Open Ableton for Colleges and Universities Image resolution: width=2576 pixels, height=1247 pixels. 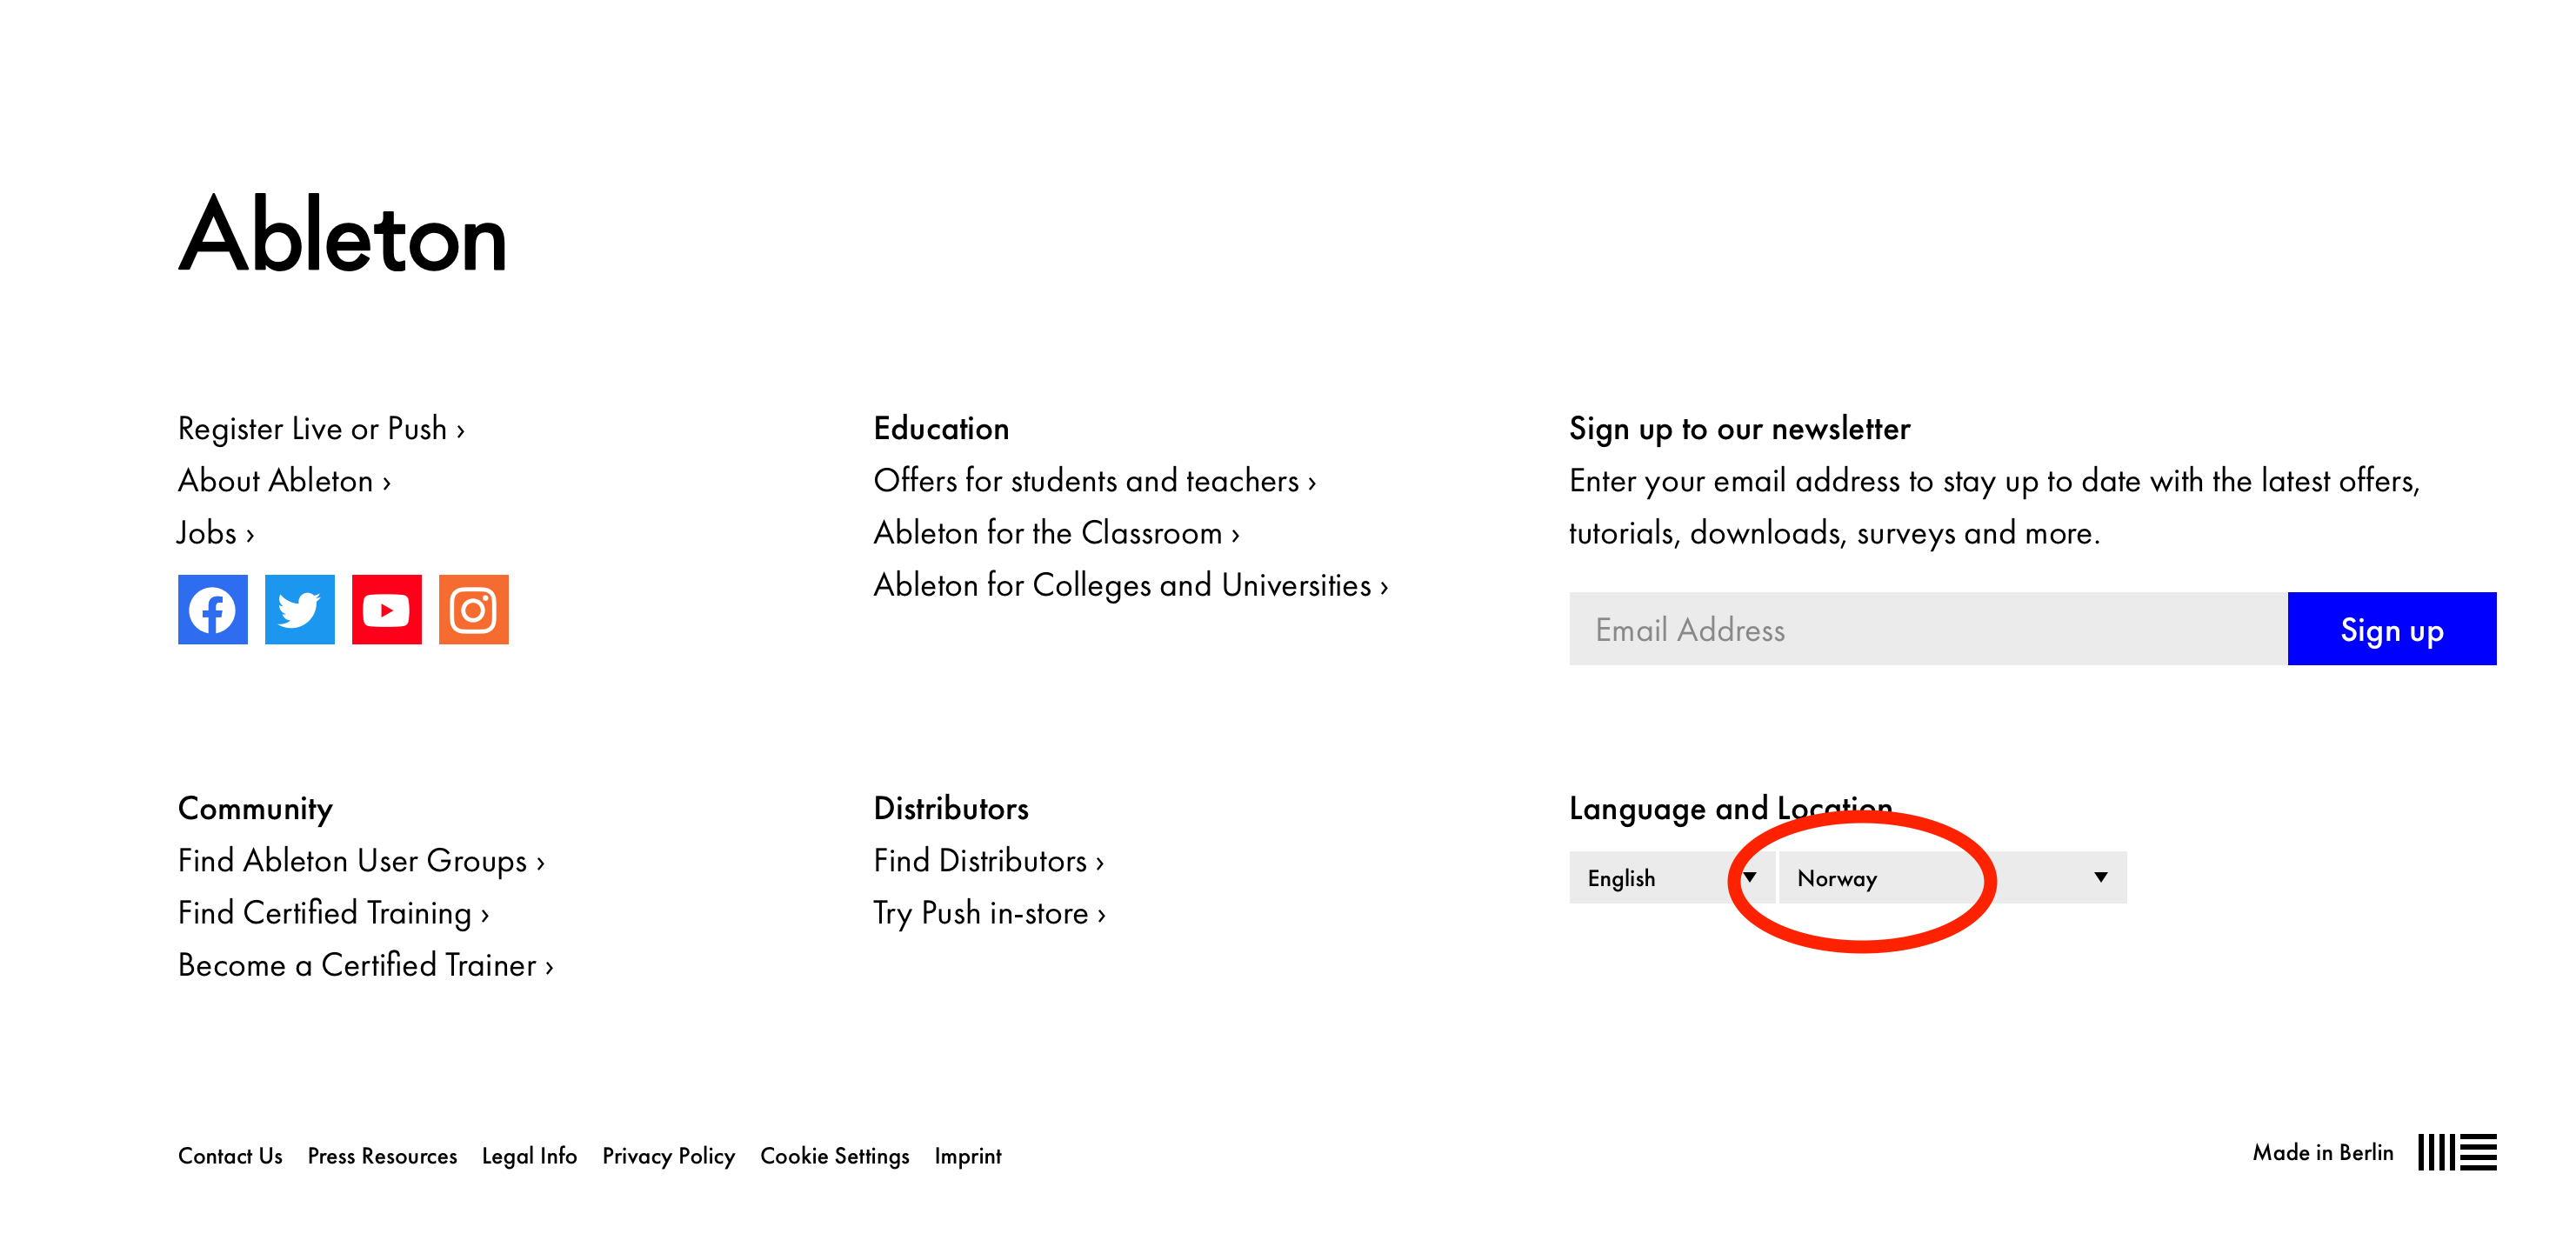click(x=1130, y=584)
